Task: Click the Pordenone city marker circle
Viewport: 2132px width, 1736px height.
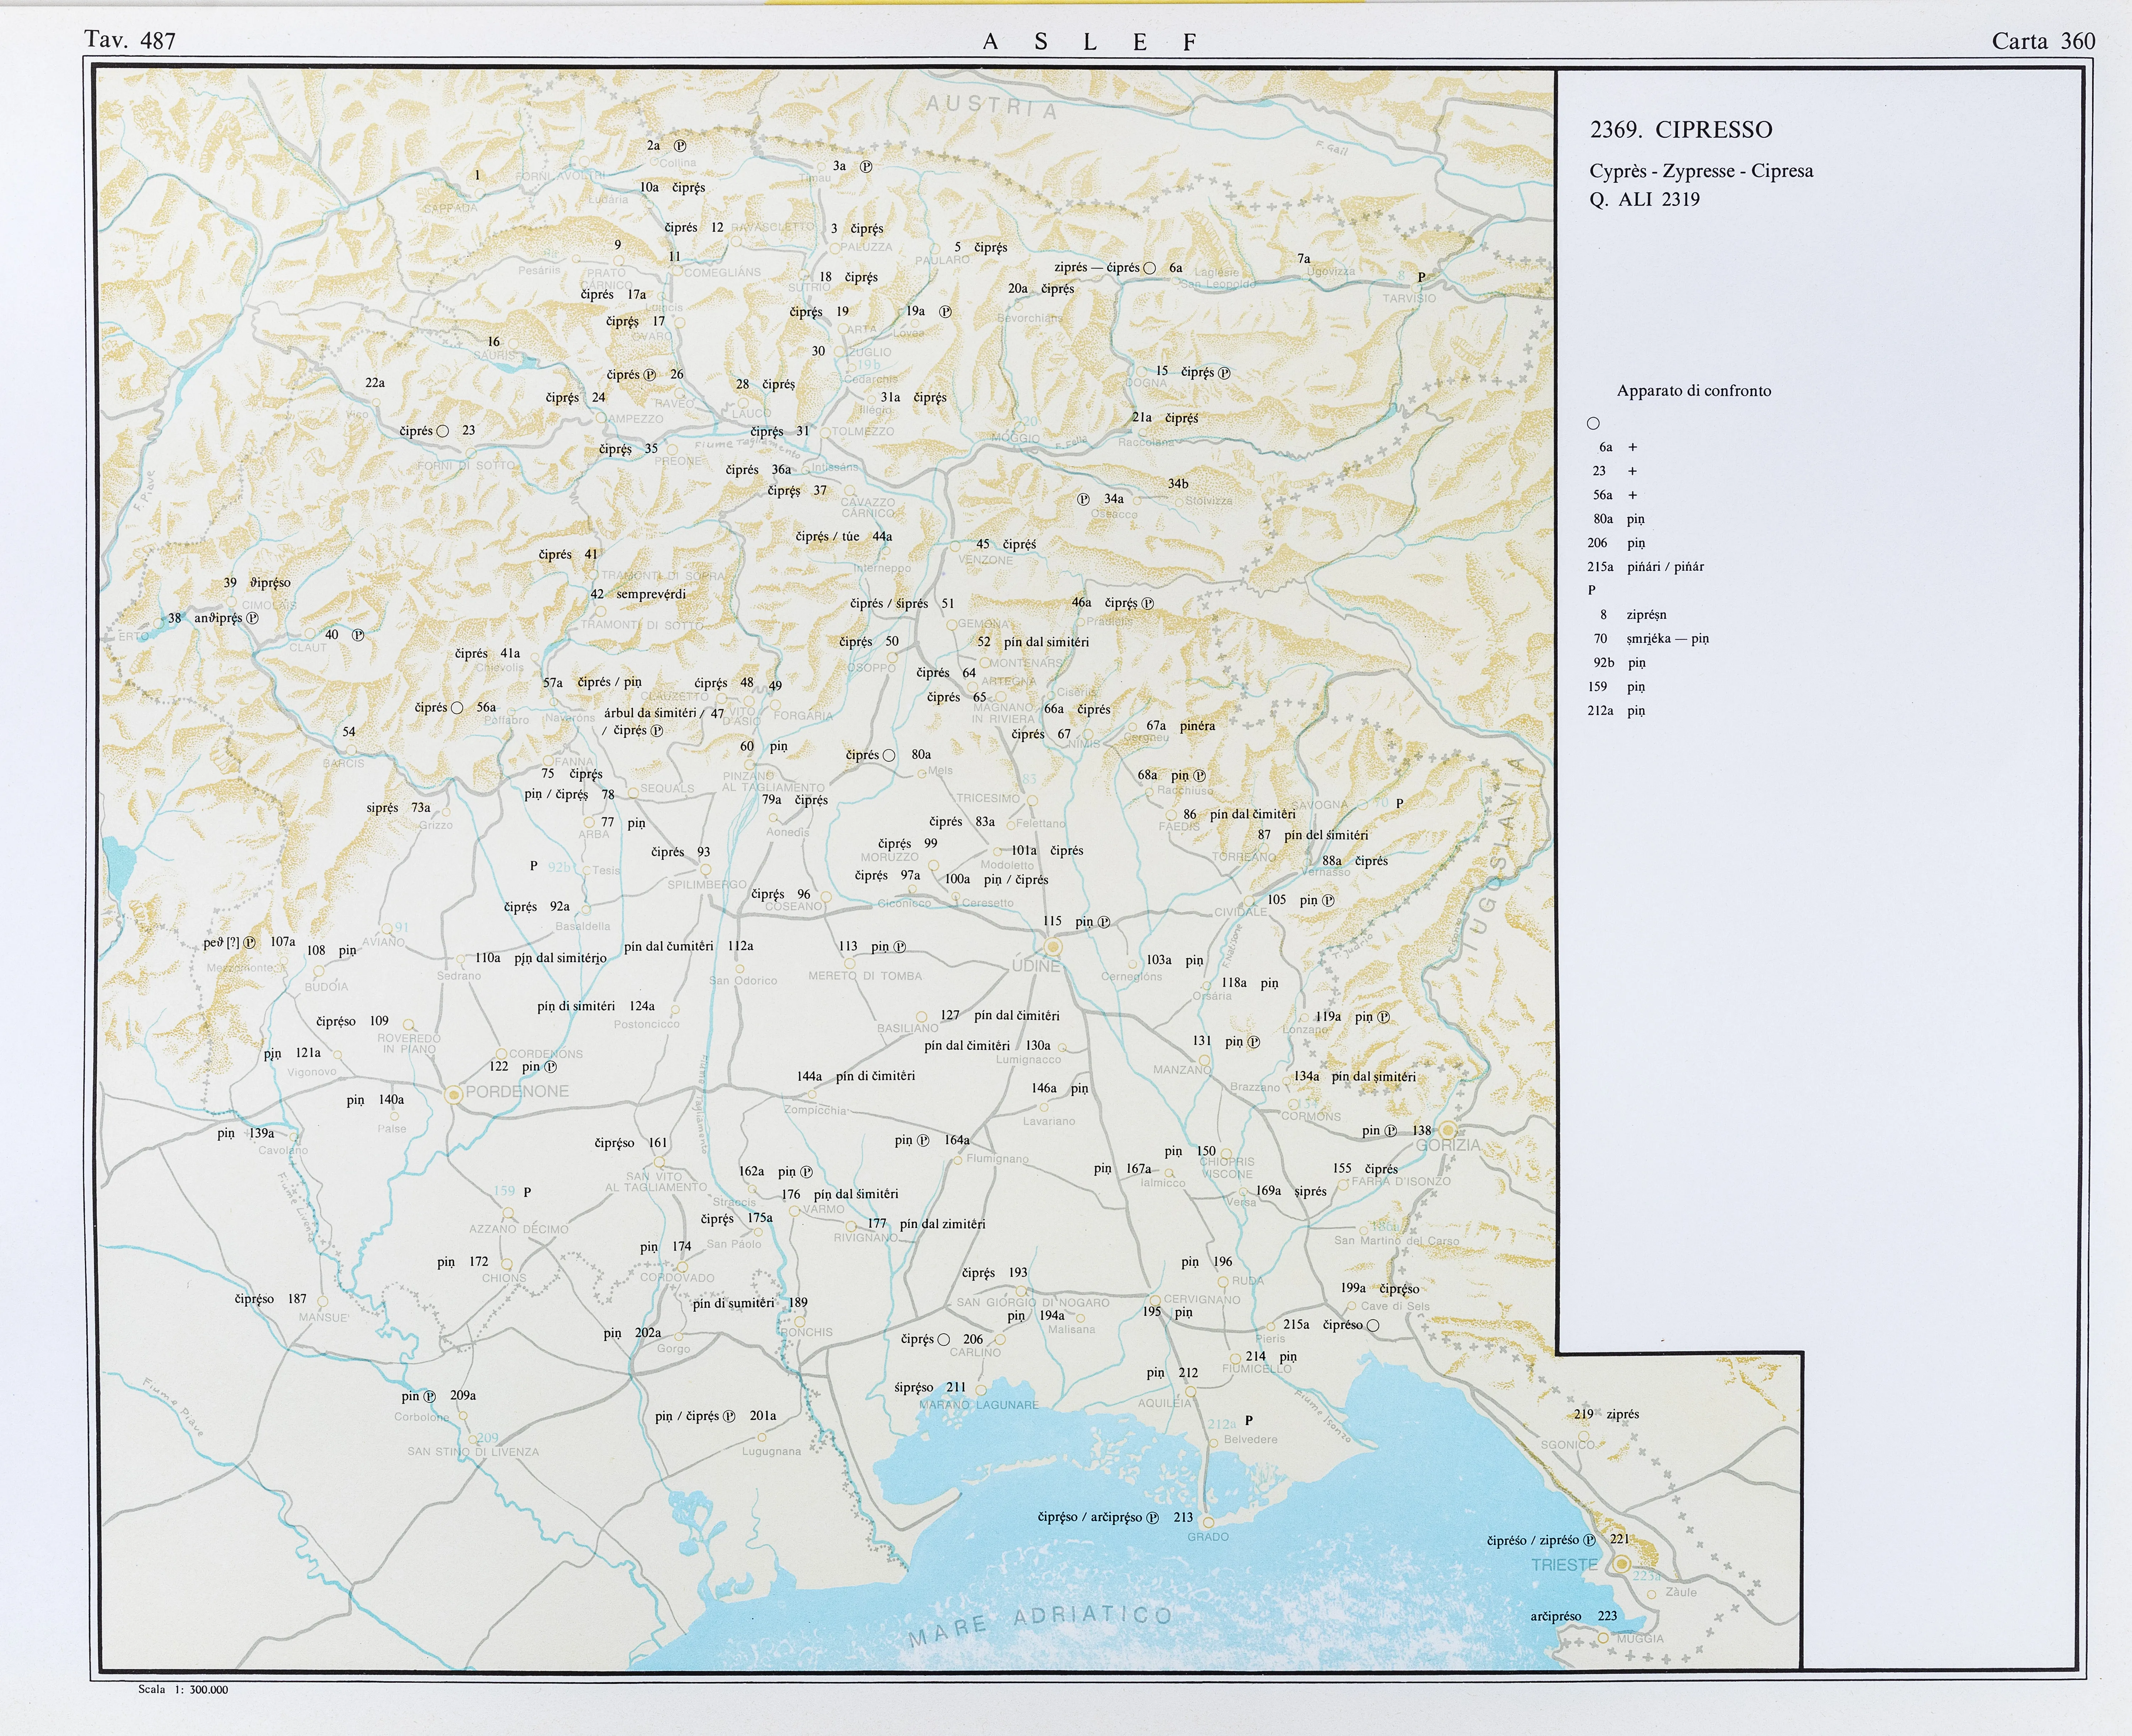Action: pos(454,1095)
